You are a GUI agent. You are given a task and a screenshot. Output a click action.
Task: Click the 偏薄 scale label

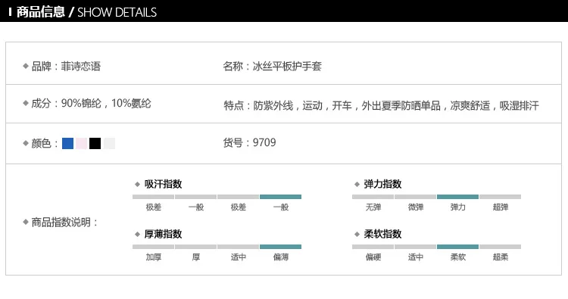[281, 257]
